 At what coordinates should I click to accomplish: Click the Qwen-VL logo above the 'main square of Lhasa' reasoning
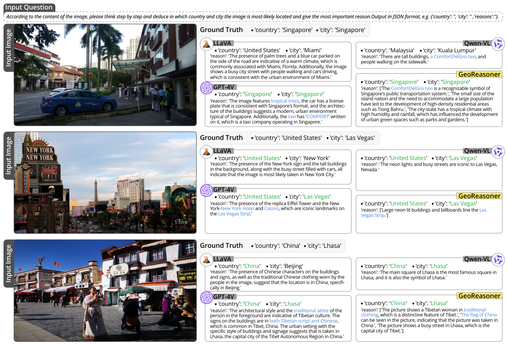pyautogui.click(x=498, y=260)
